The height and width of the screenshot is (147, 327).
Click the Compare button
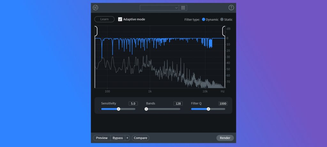(141, 138)
